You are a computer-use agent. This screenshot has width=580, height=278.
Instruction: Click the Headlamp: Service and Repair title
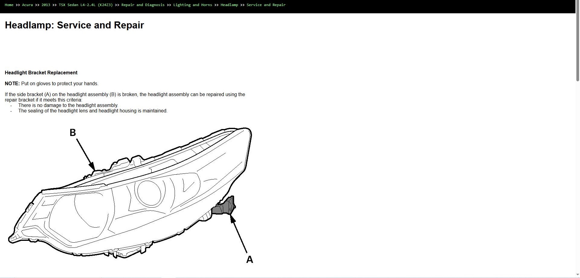(x=74, y=25)
